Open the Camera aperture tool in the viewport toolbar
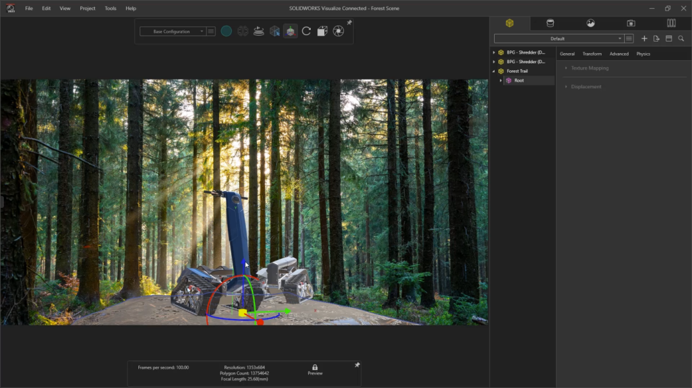The width and height of the screenshot is (692, 388). click(x=338, y=31)
